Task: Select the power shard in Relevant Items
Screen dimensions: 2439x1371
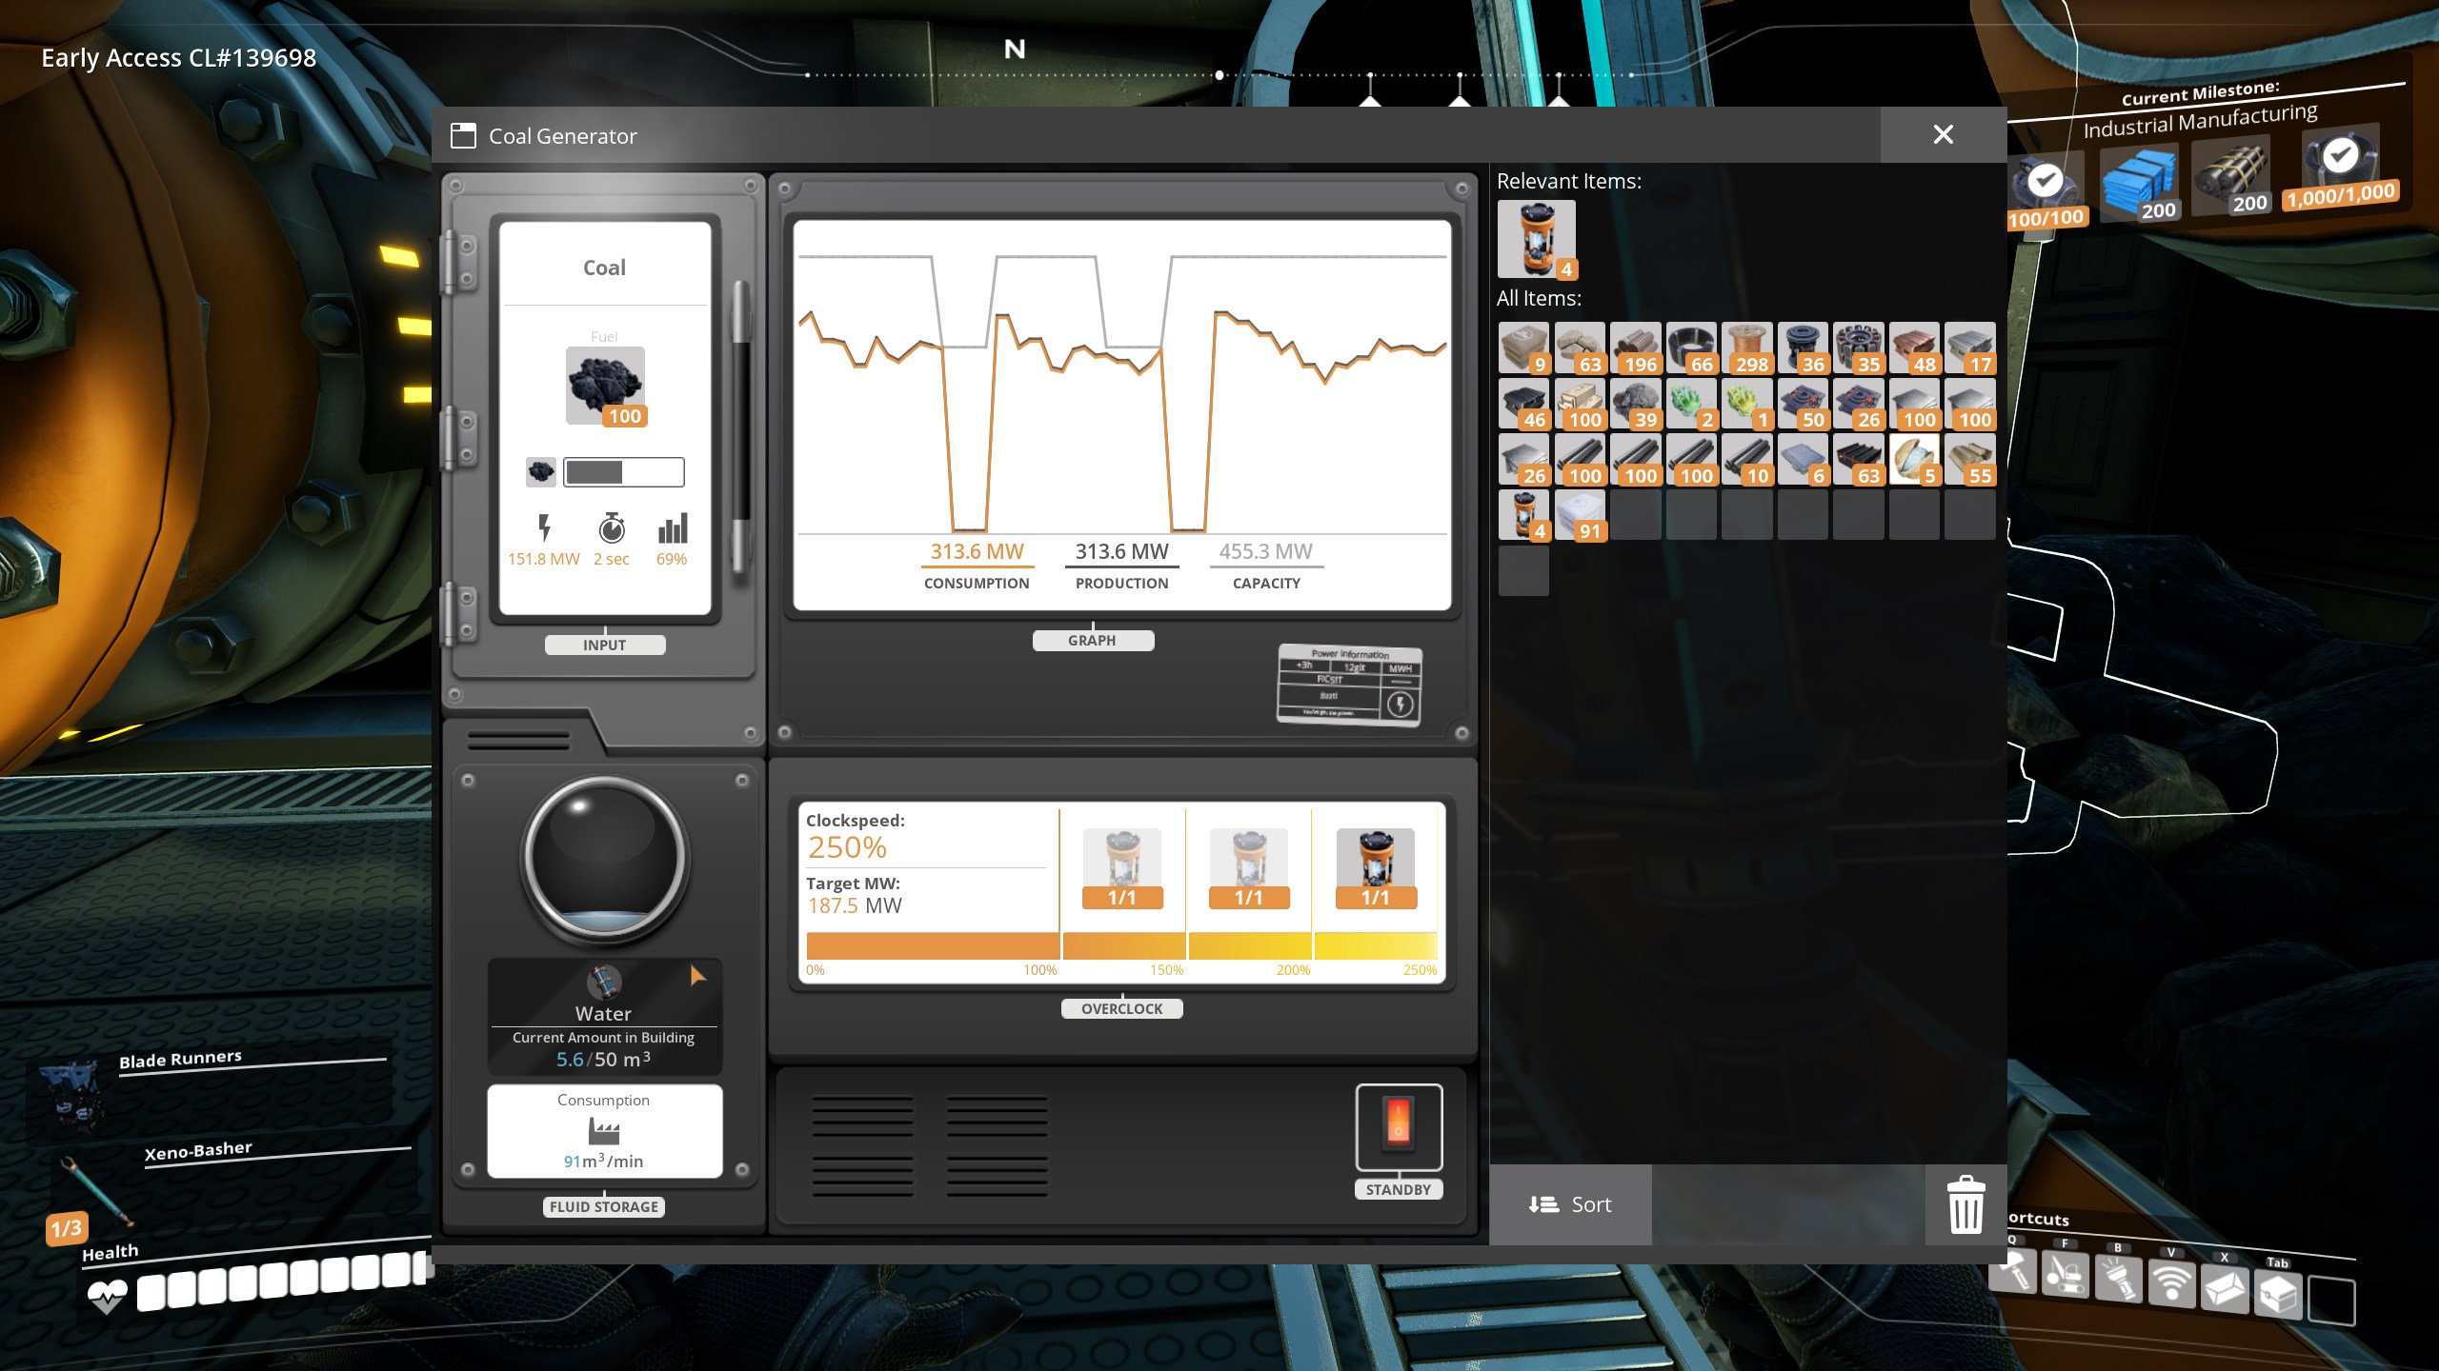Action: (x=1536, y=238)
